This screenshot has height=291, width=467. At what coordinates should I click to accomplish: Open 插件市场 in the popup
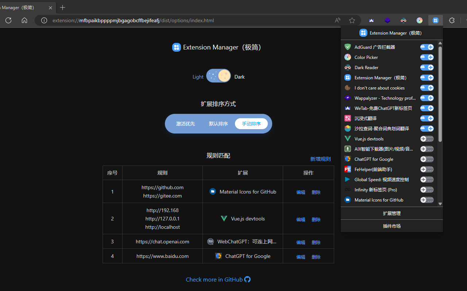pyautogui.click(x=392, y=226)
